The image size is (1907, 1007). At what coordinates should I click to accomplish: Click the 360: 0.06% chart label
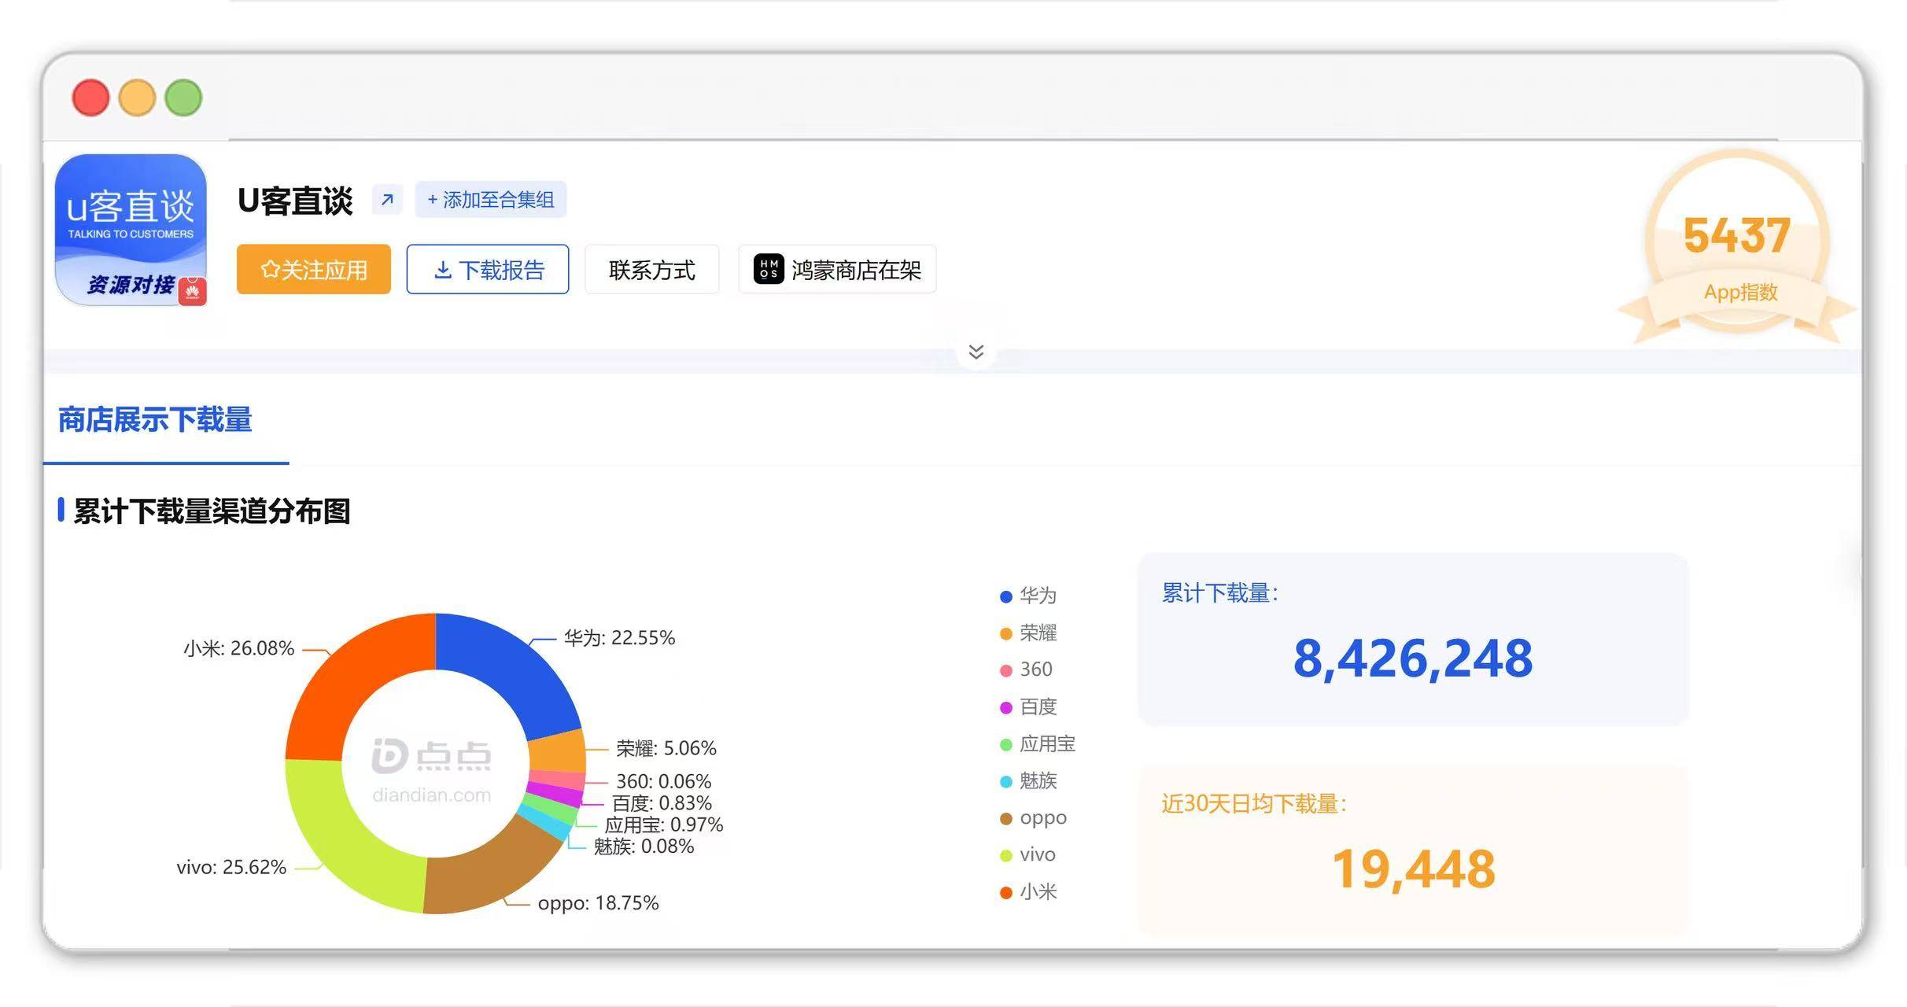click(x=663, y=781)
